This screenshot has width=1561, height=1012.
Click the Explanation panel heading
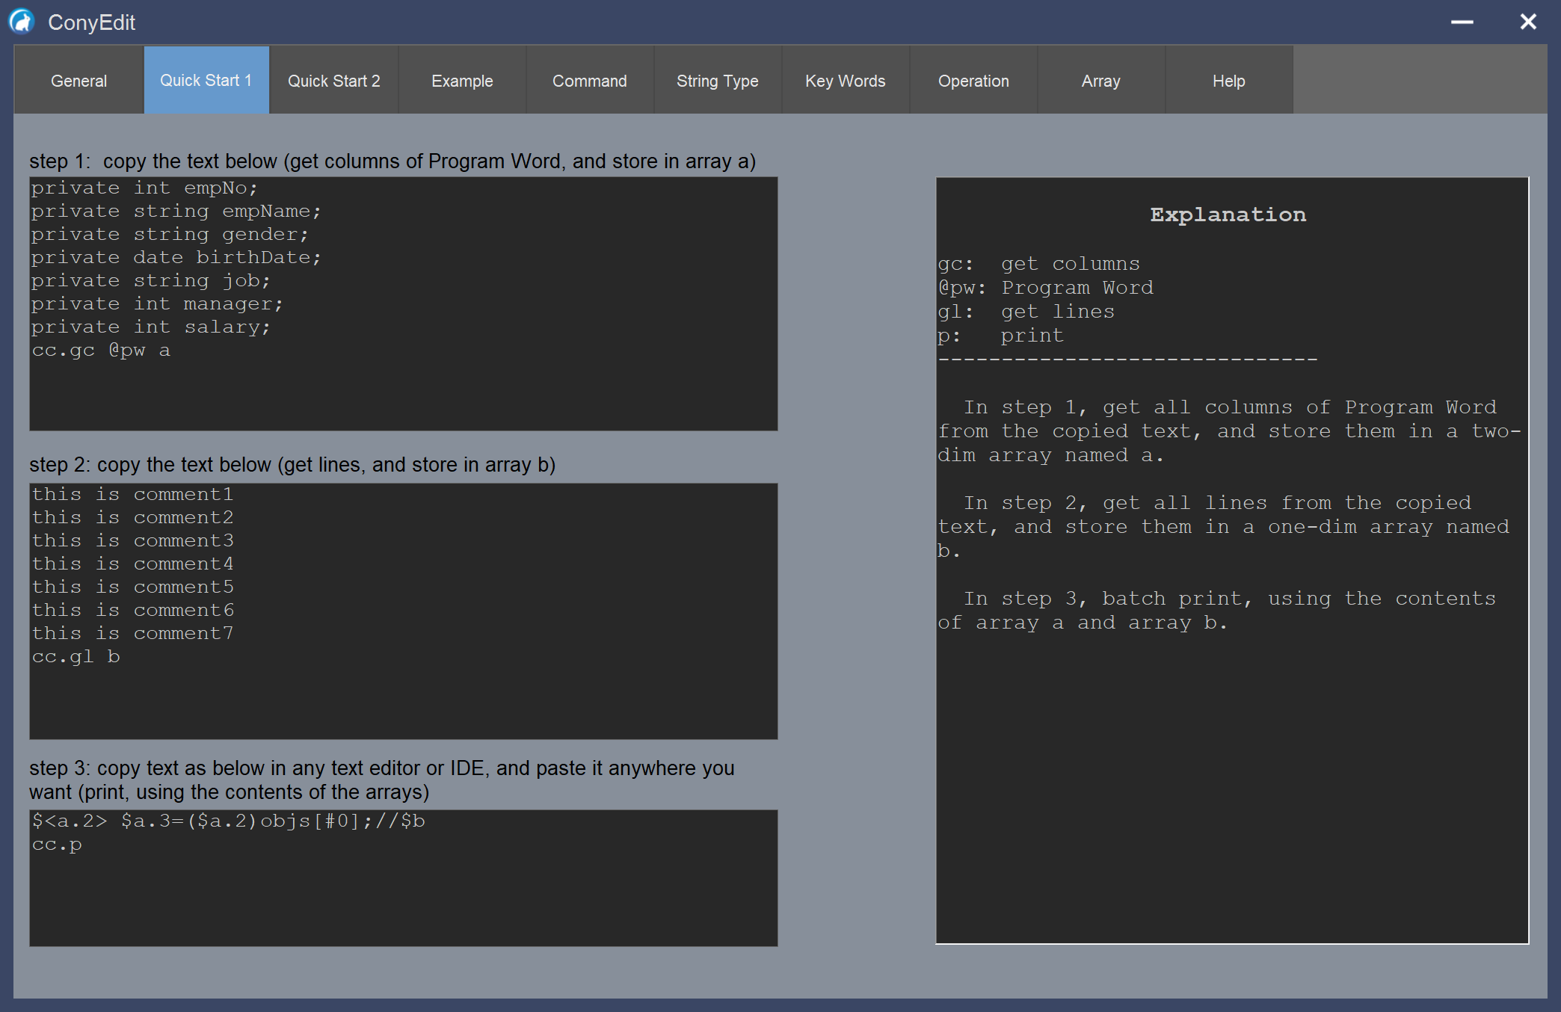(1228, 215)
